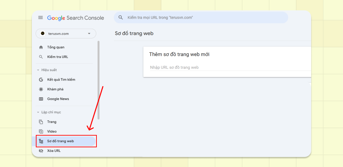Open the Google News report
This screenshot has width=343, height=167.
[x=58, y=99]
